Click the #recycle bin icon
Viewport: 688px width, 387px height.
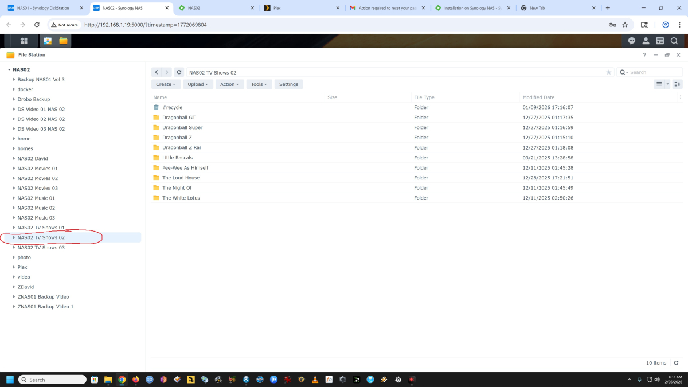(x=156, y=107)
